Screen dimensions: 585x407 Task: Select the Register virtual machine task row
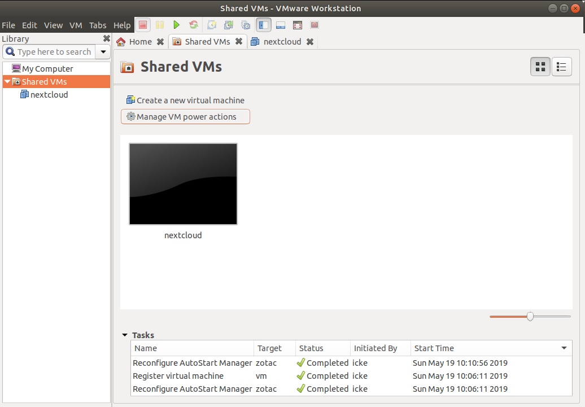[351, 375]
